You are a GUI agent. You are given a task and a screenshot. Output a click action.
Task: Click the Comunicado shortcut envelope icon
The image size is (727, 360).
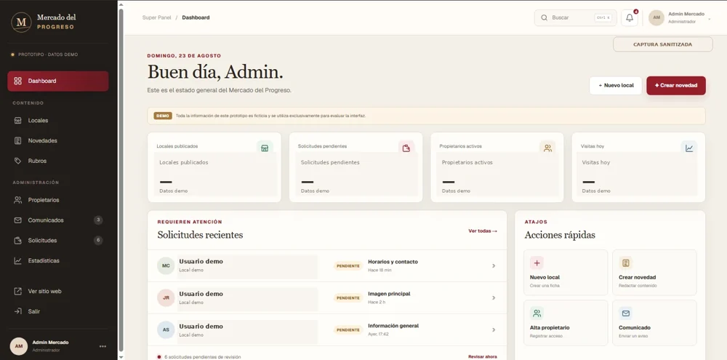pos(625,313)
